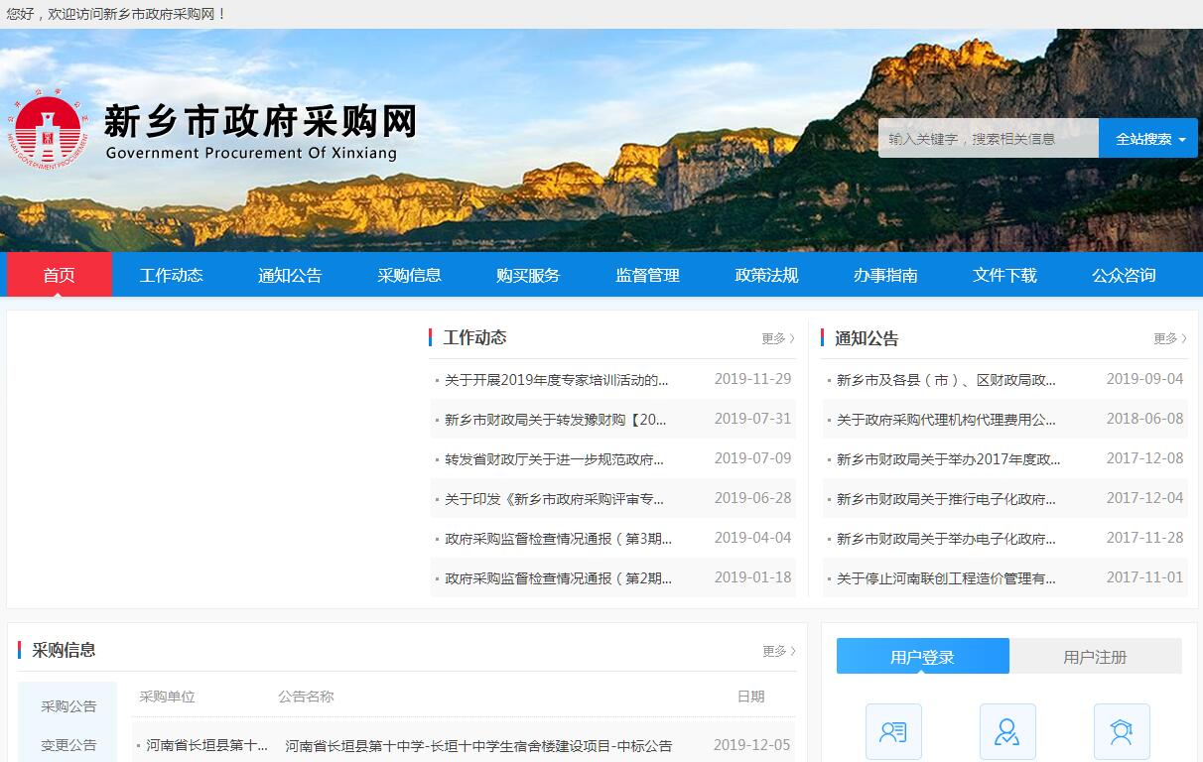Go to 采购信息 in the navigation bar
1203x762 pixels.
coord(409,275)
